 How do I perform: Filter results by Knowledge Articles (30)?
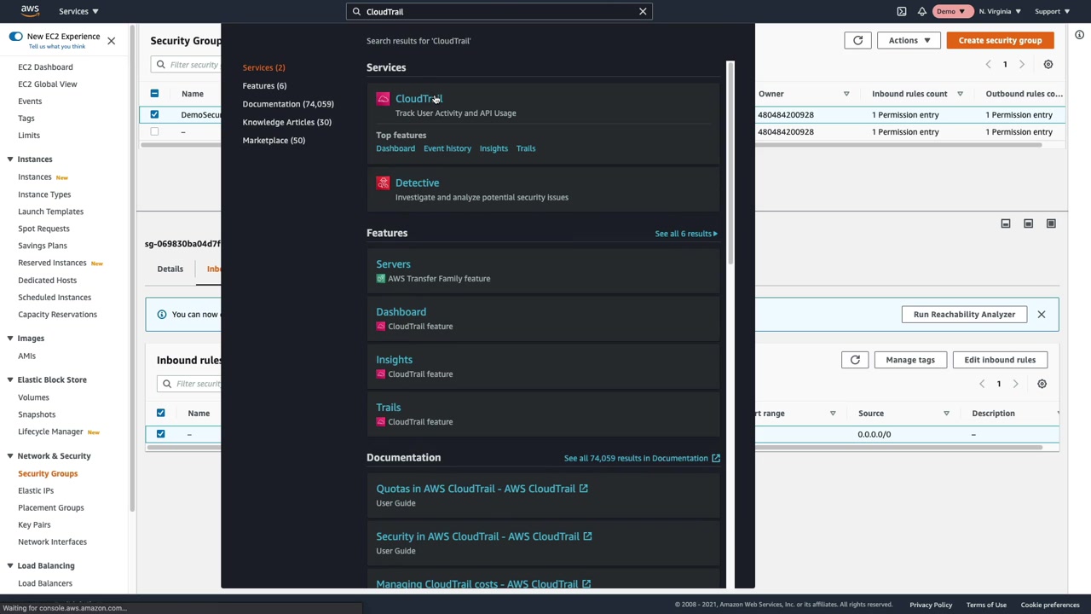[x=286, y=122]
